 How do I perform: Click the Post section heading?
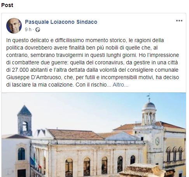click(7, 5)
